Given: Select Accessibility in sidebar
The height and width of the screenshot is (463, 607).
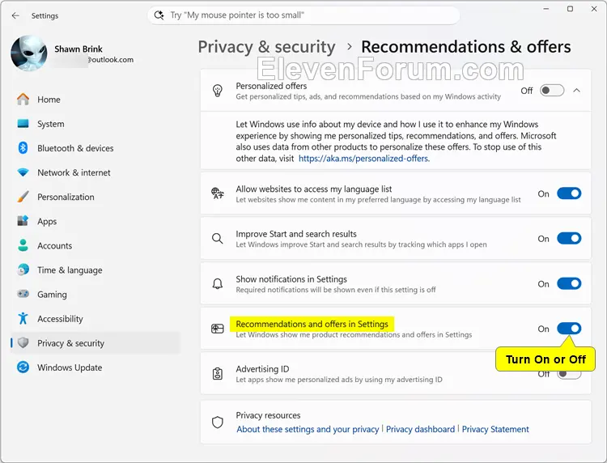Looking at the screenshot, I should pyautogui.click(x=96, y=319).
